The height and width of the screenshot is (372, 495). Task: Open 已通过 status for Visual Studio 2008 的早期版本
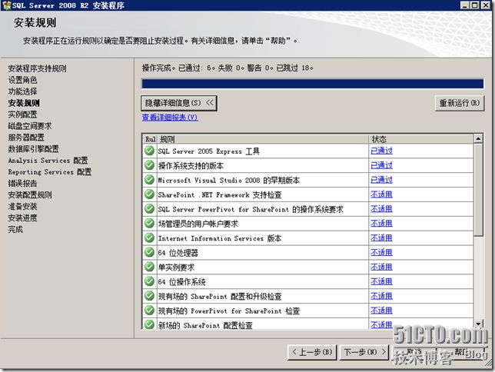(381, 180)
